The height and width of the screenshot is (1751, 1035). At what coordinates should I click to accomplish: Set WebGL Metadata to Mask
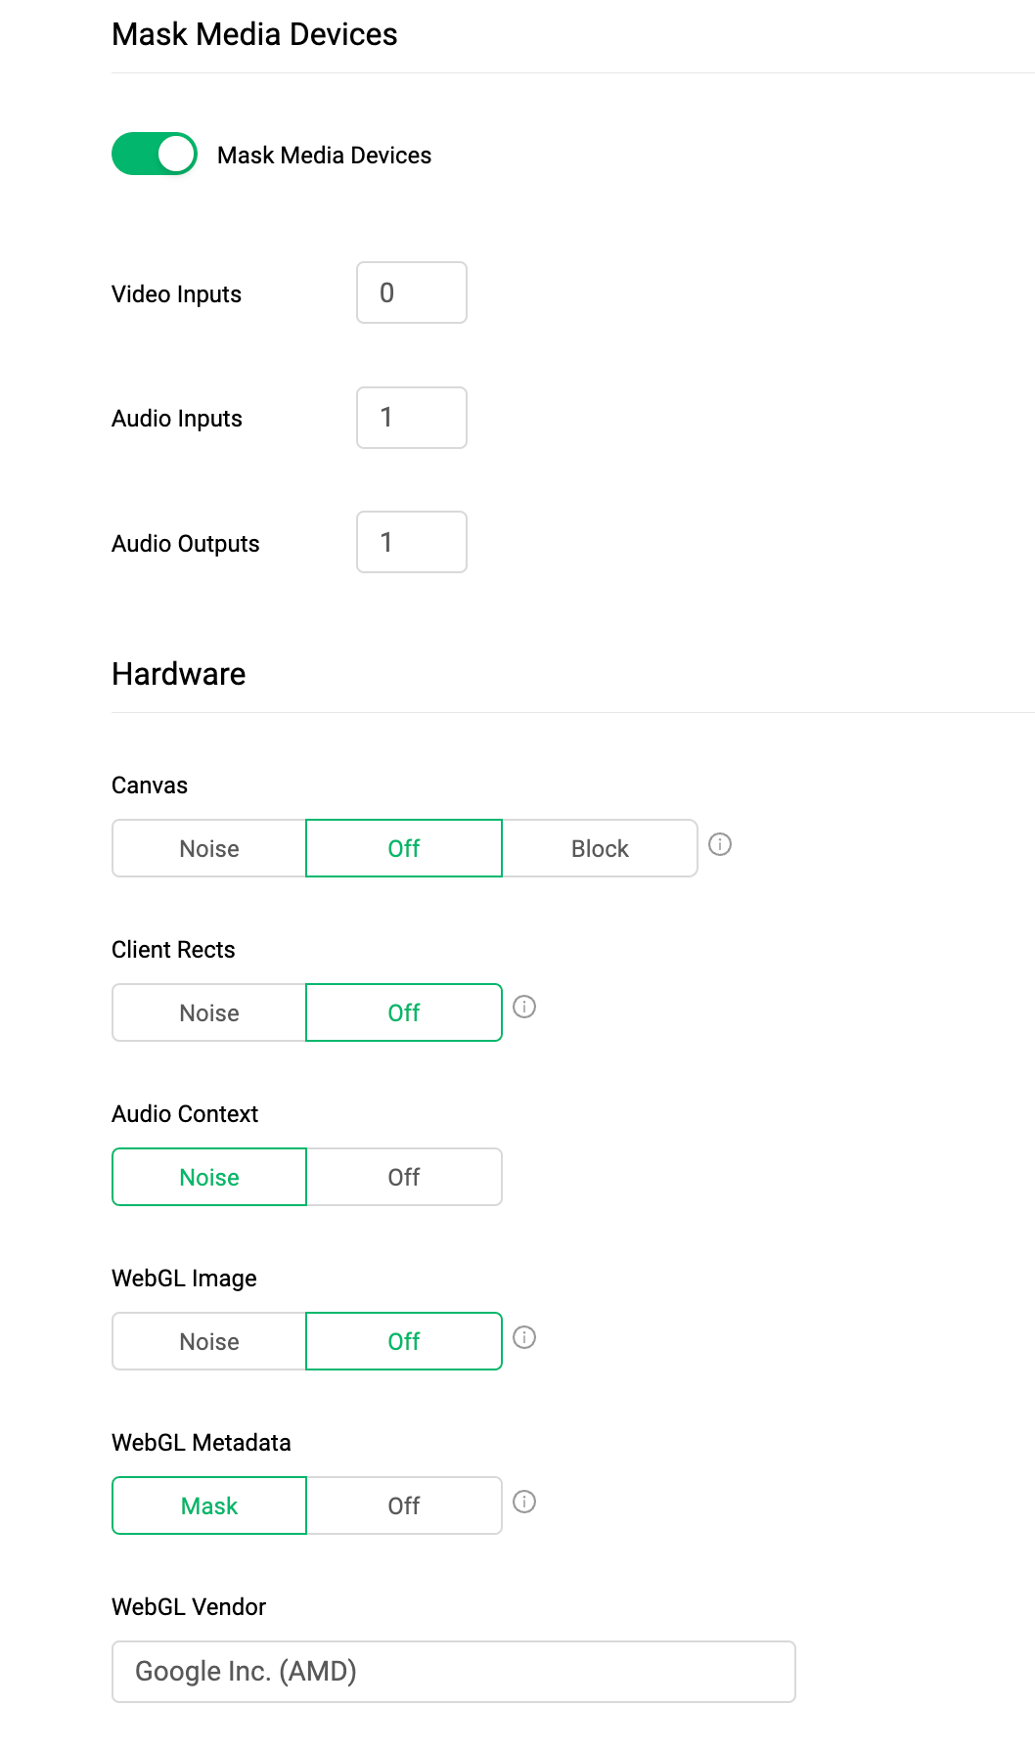click(209, 1505)
